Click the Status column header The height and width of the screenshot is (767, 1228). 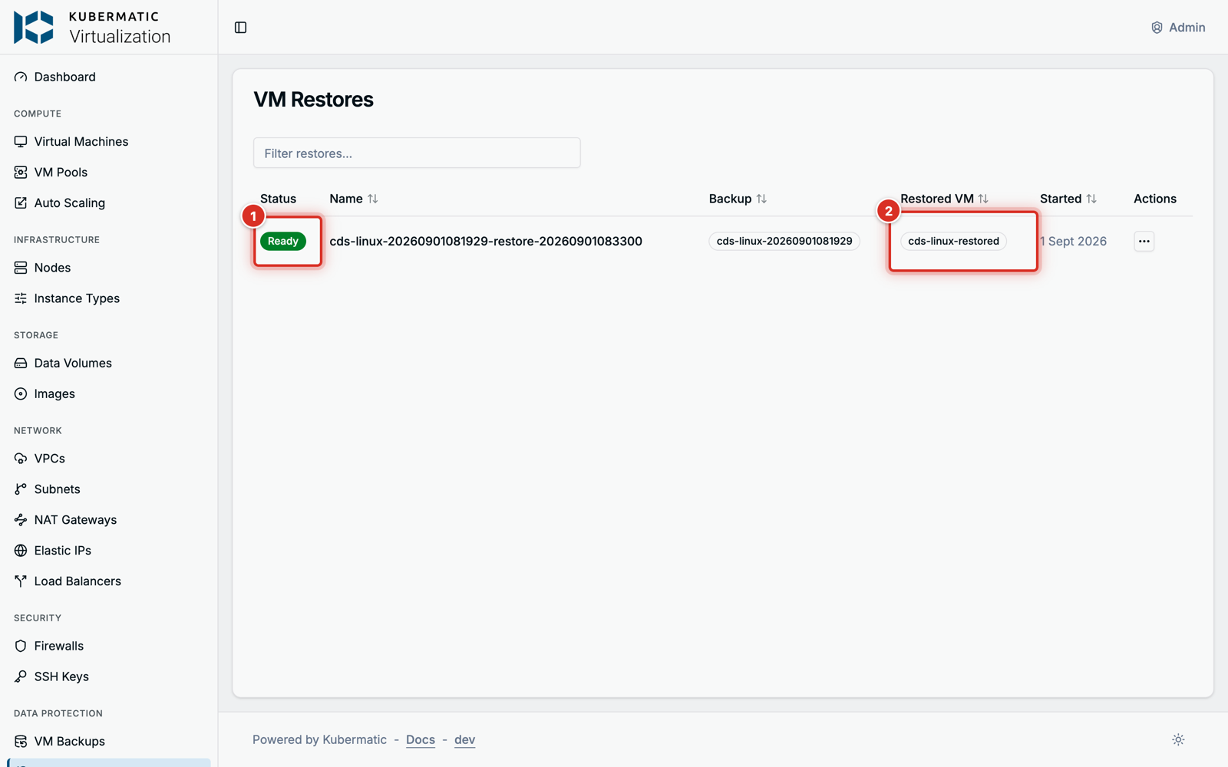pos(278,199)
